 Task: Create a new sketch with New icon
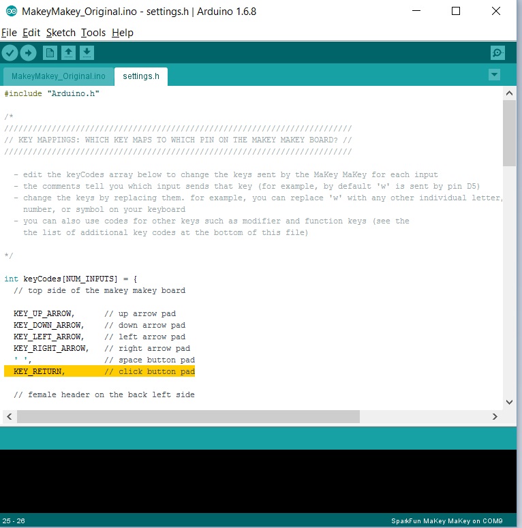click(x=50, y=53)
